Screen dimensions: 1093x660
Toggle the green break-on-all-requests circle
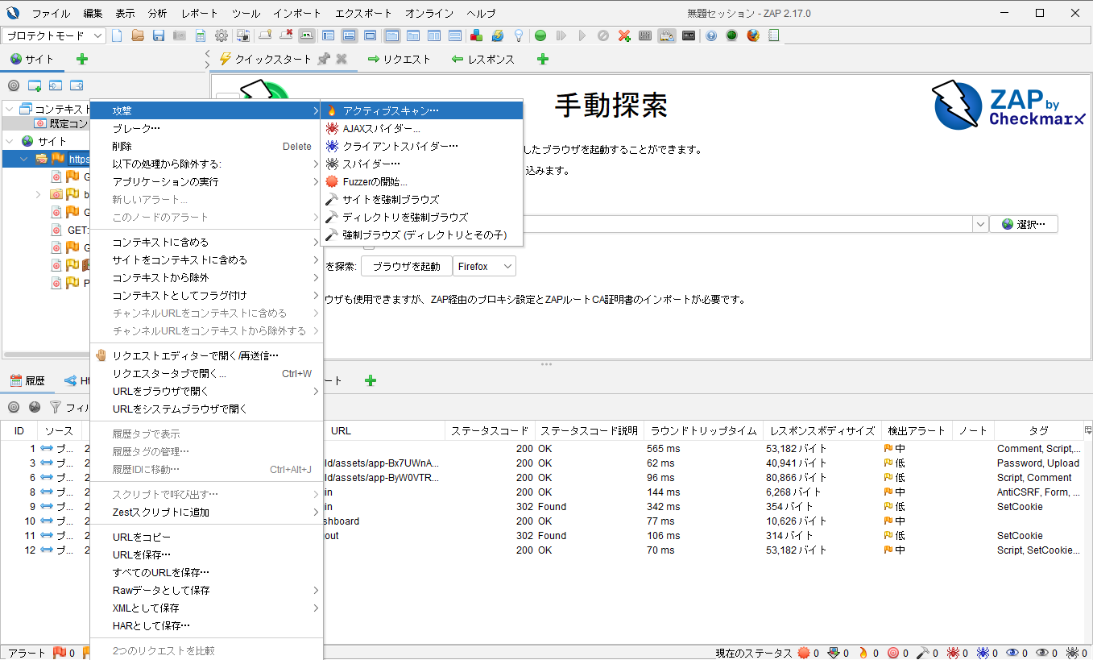tap(540, 35)
